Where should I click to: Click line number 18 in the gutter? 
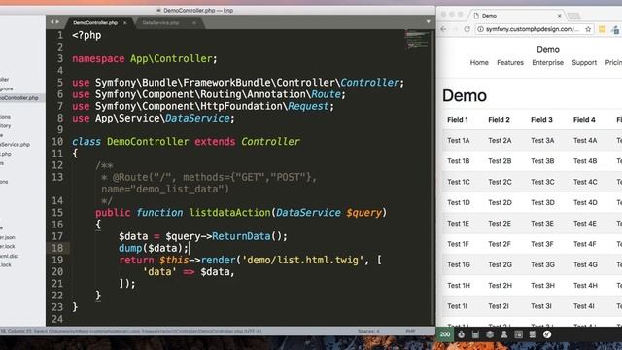pyautogui.click(x=57, y=248)
